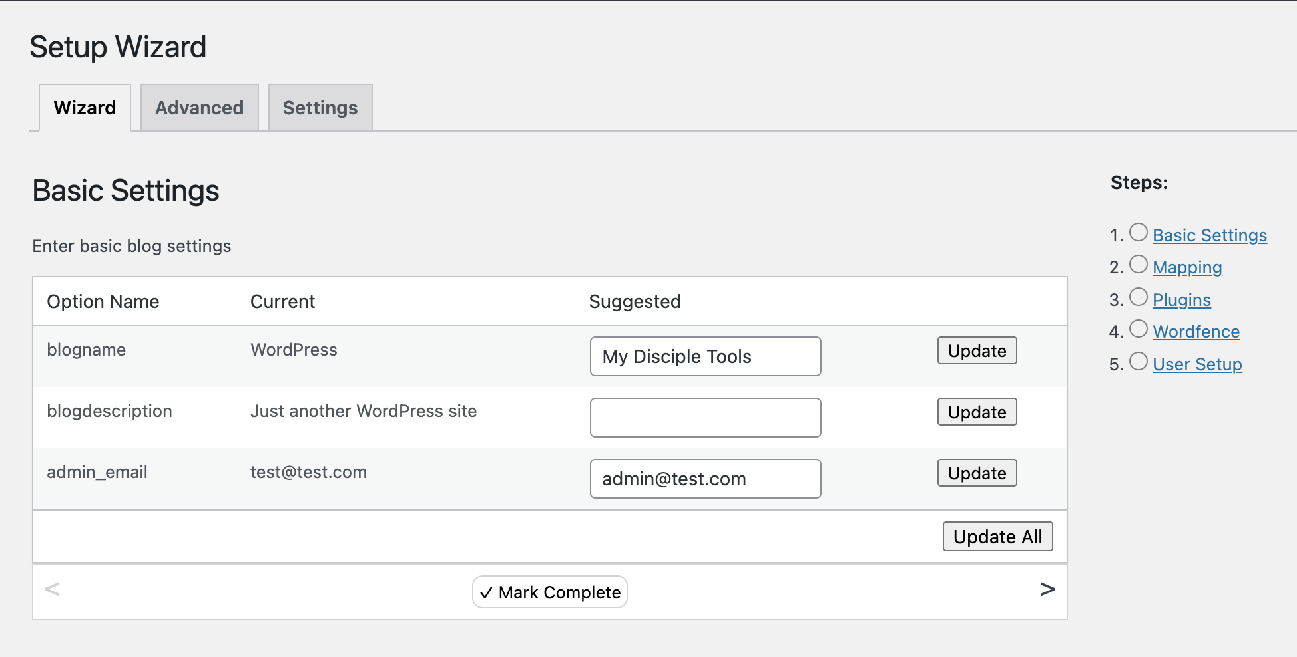Screen dimensions: 1297x657
Task: Focus the admin_email suggested value field
Action: [705, 479]
